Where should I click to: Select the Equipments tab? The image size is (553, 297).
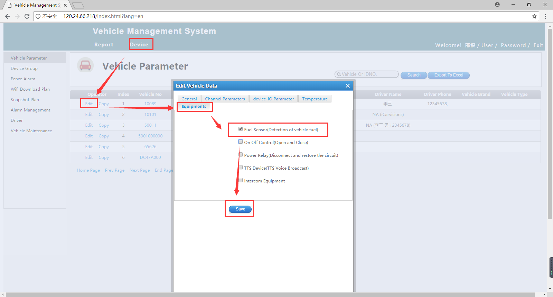194,107
